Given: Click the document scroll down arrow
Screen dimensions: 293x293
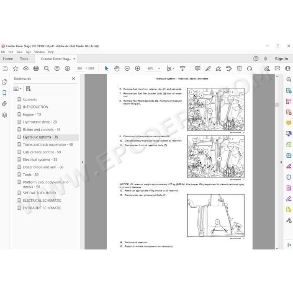Looking at the screenshot, I should 277,248.
